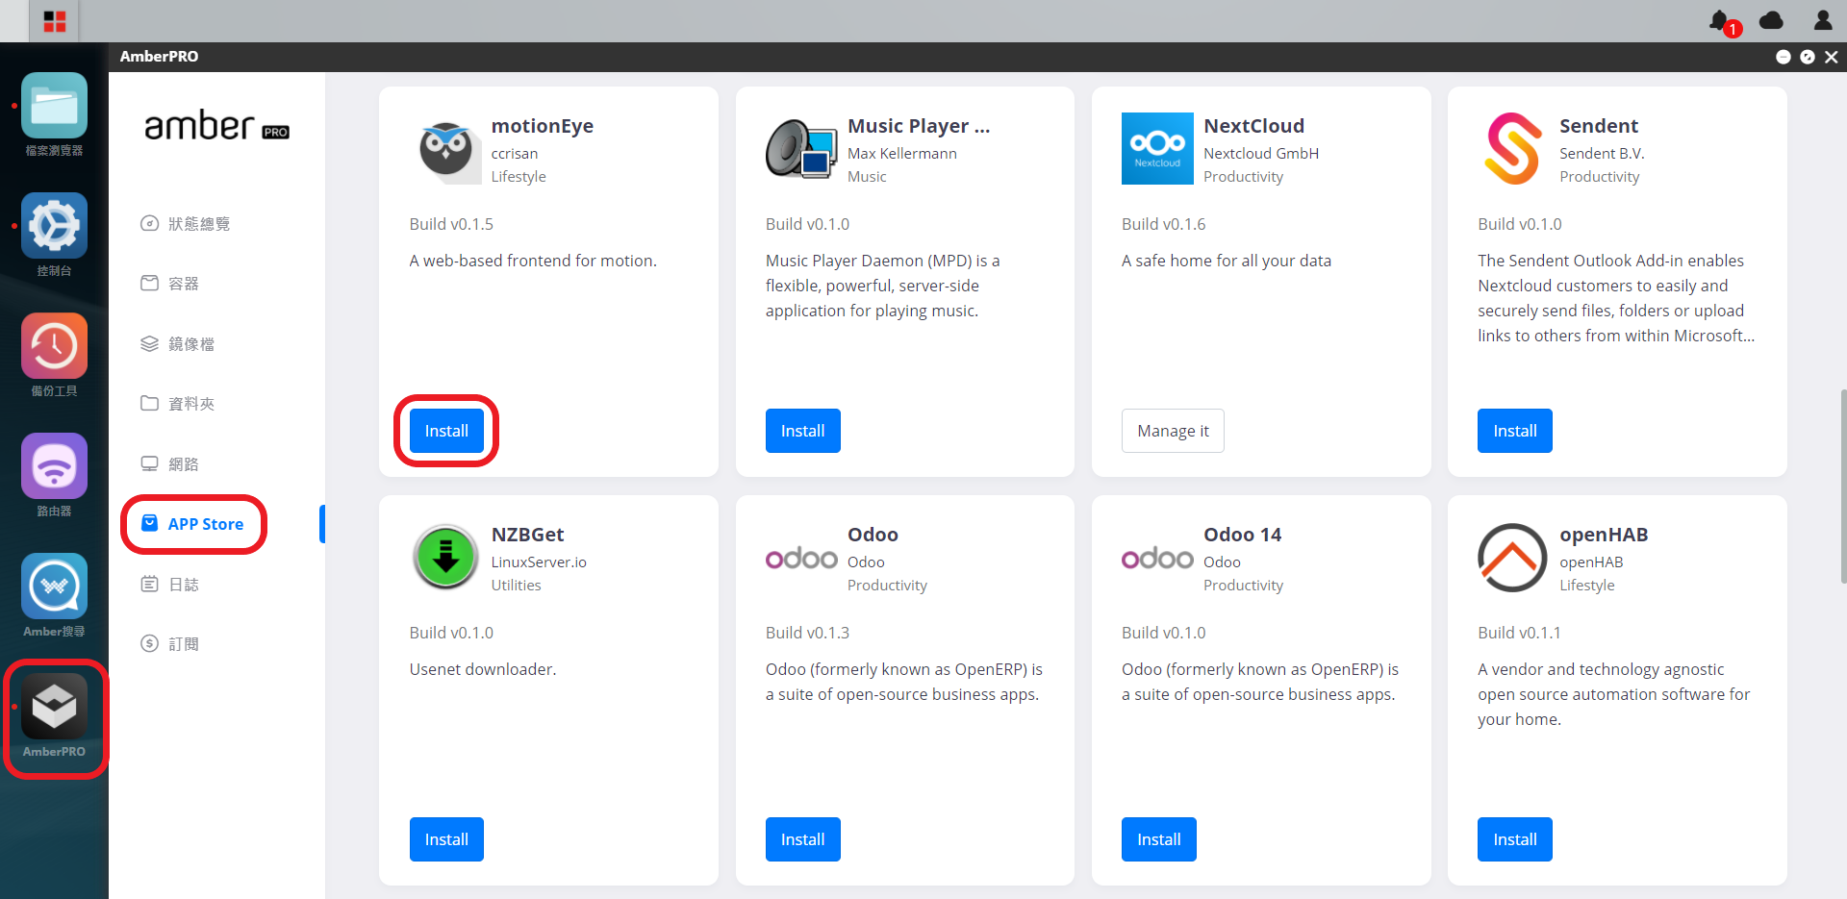The width and height of the screenshot is (1847, 899).
Task: Click the Odoo 14 app logo
Action: pos(1157,559)
